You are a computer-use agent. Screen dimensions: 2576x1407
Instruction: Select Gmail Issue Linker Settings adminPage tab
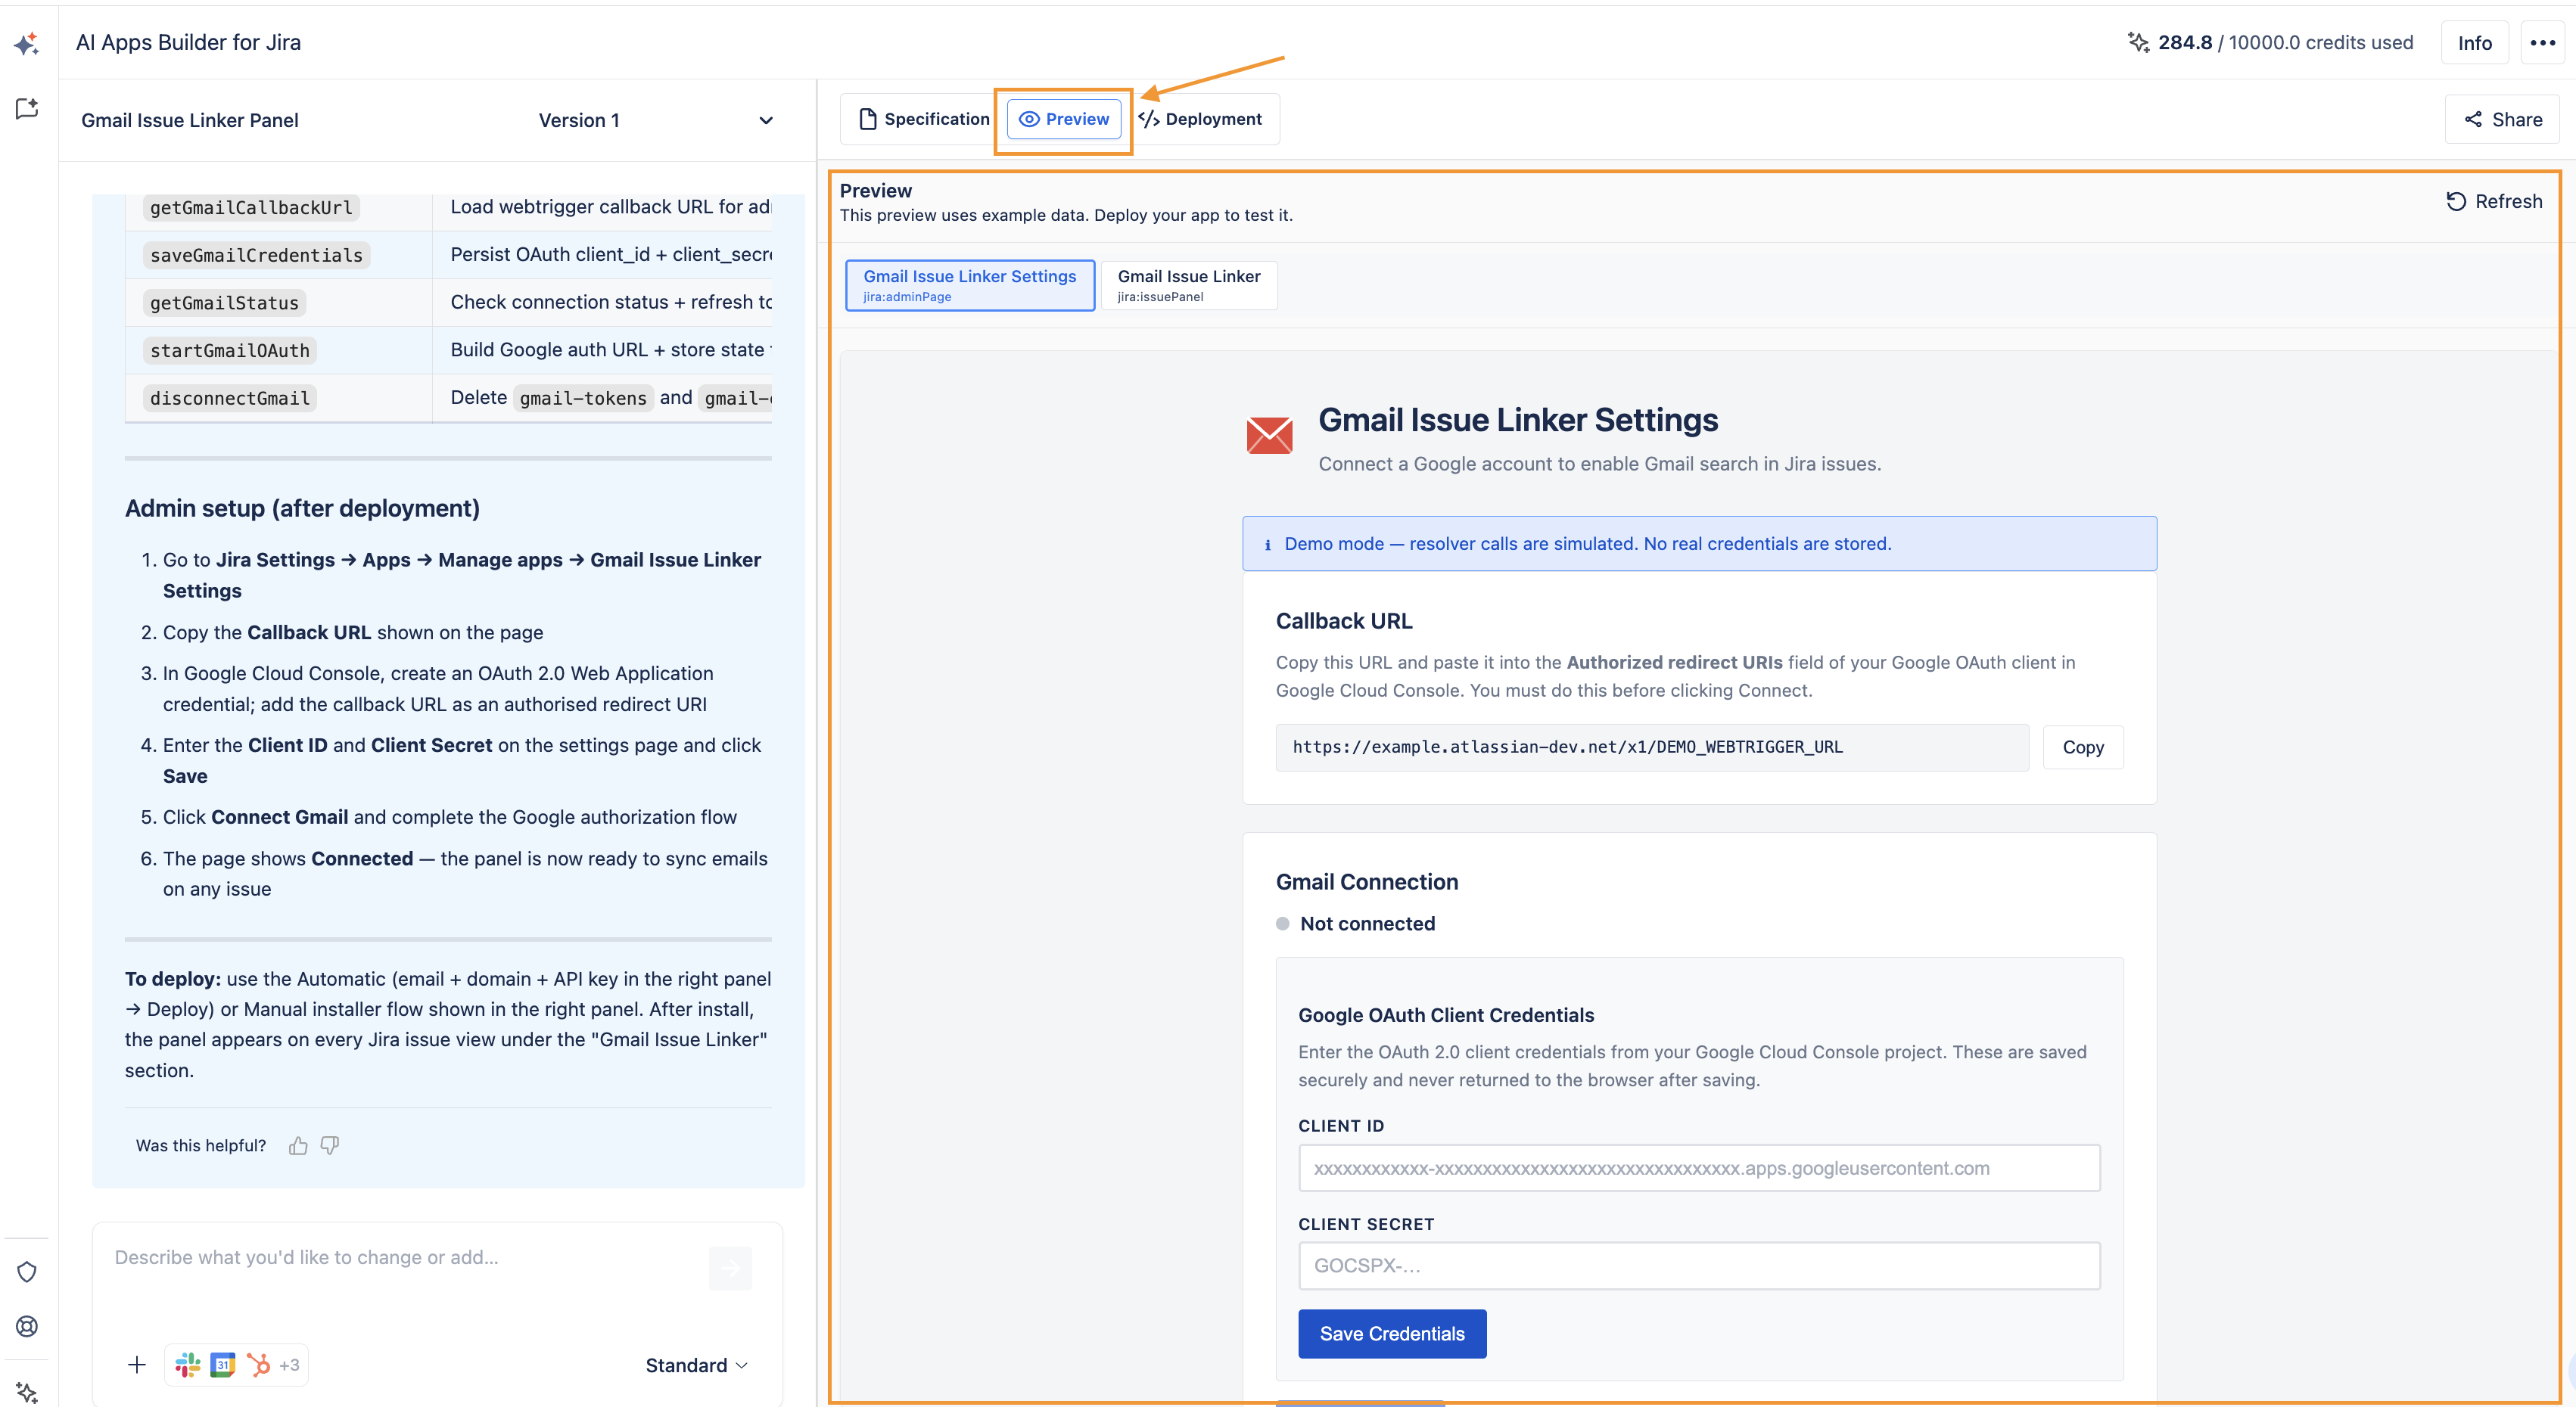[970, 284]
